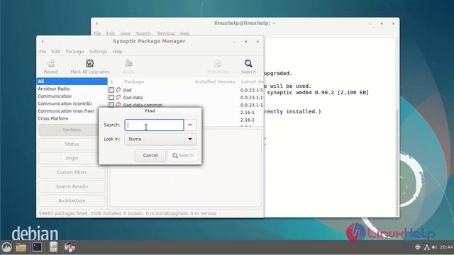Click the Apply toolbar icon

[x=128, y=63]
